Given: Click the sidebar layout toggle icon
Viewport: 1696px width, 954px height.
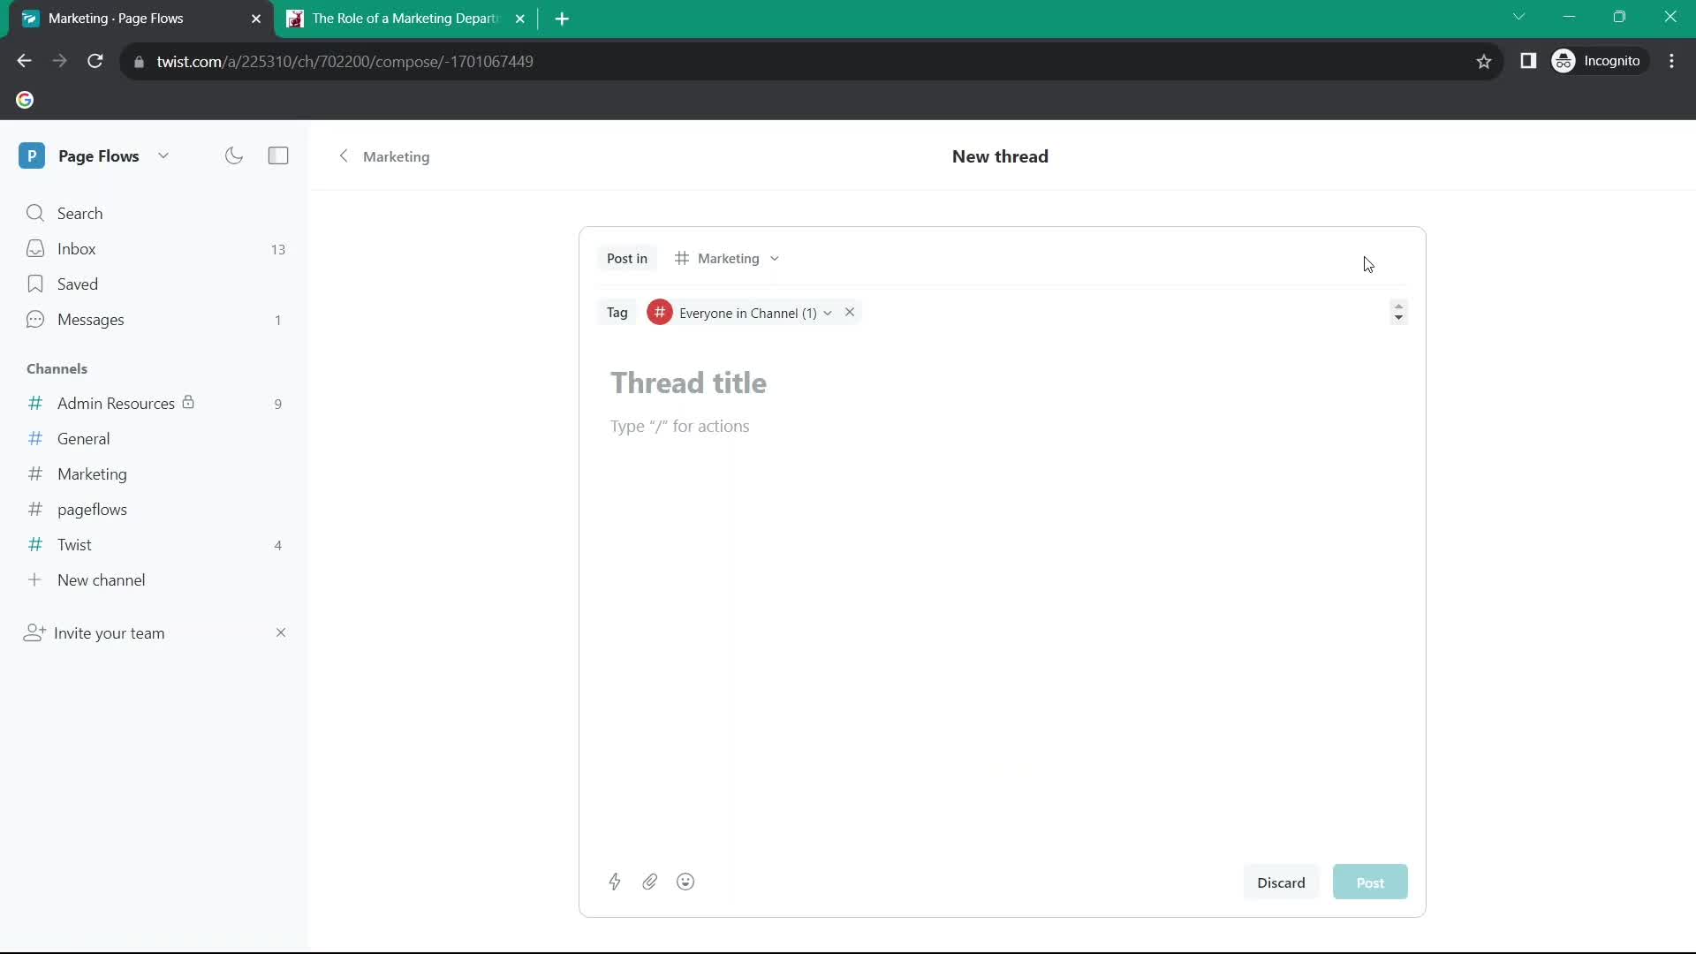Looking at the screenshot, I should [x=278, y=155].
